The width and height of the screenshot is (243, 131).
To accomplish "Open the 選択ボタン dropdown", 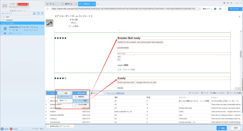I will pos(97,93).
